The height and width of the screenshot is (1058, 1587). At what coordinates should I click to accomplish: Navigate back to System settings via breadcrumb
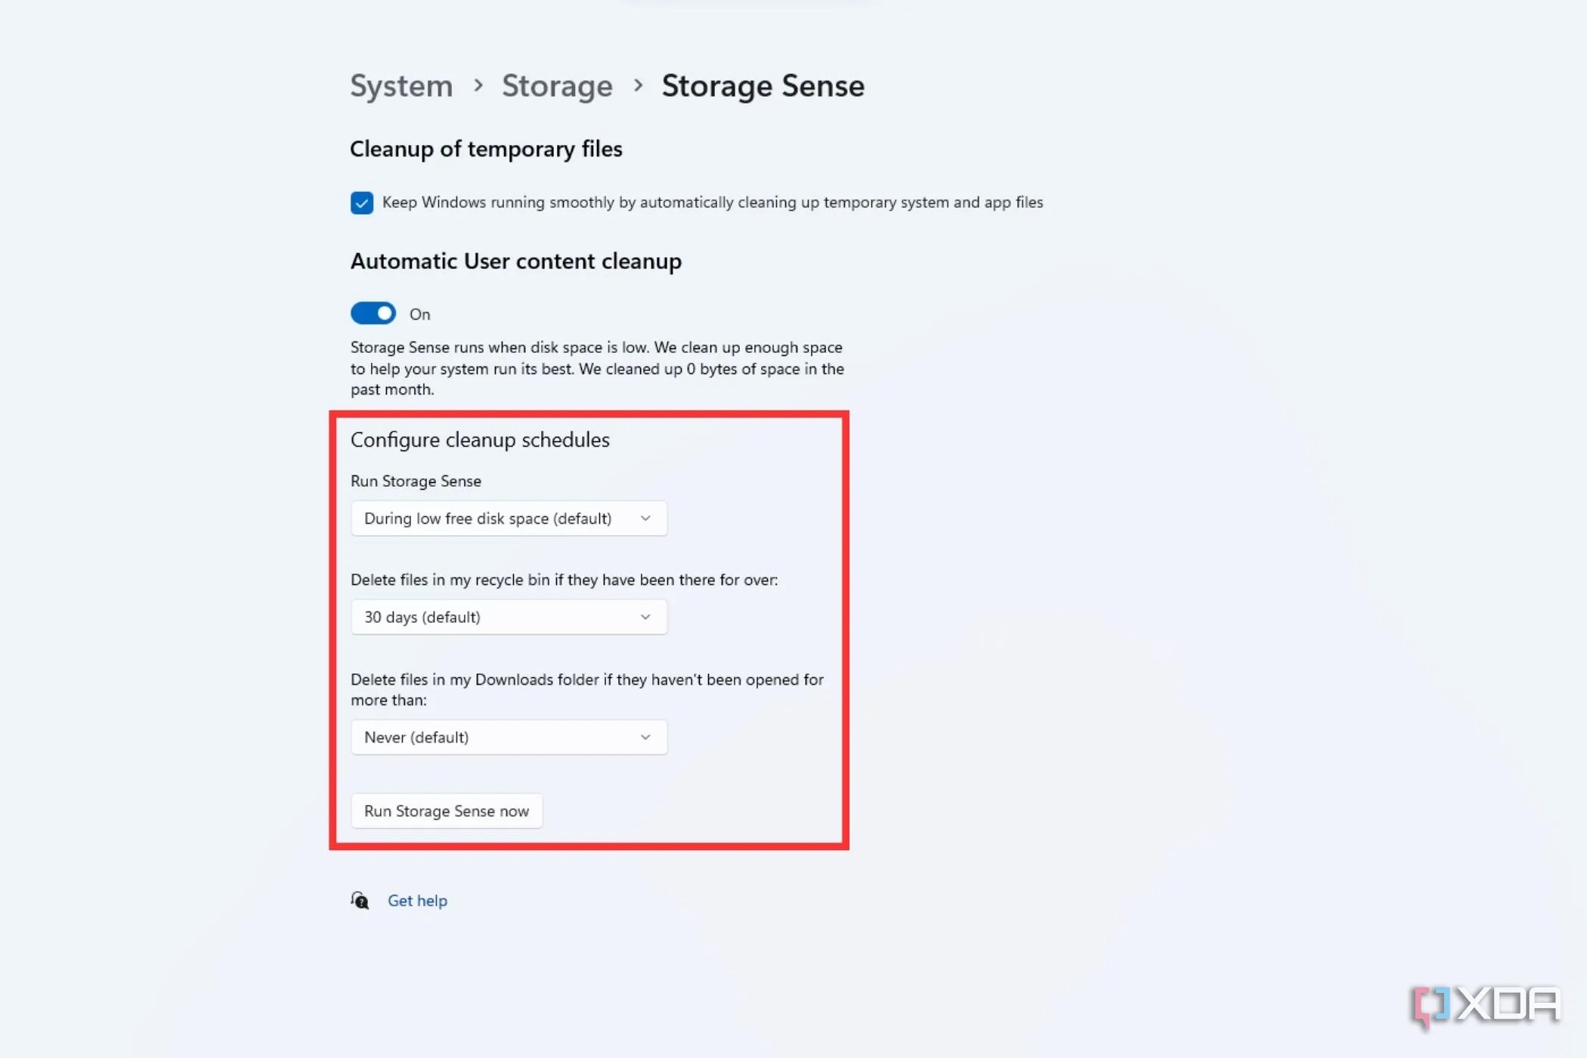(x=401, y=85)
